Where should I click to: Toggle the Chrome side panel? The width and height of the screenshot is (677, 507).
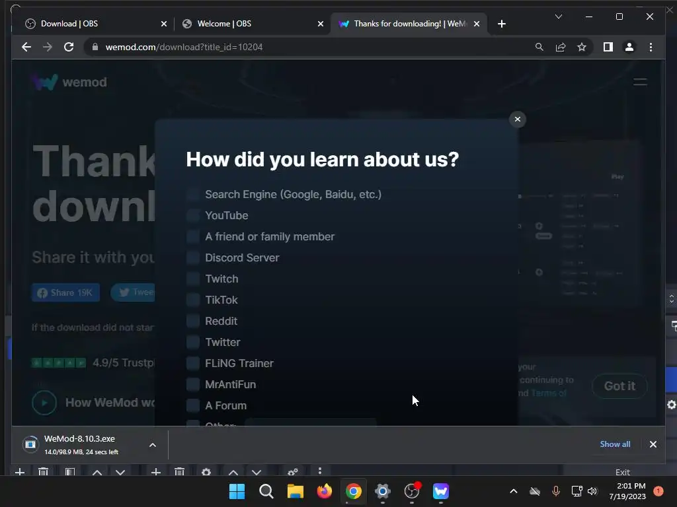608,47
